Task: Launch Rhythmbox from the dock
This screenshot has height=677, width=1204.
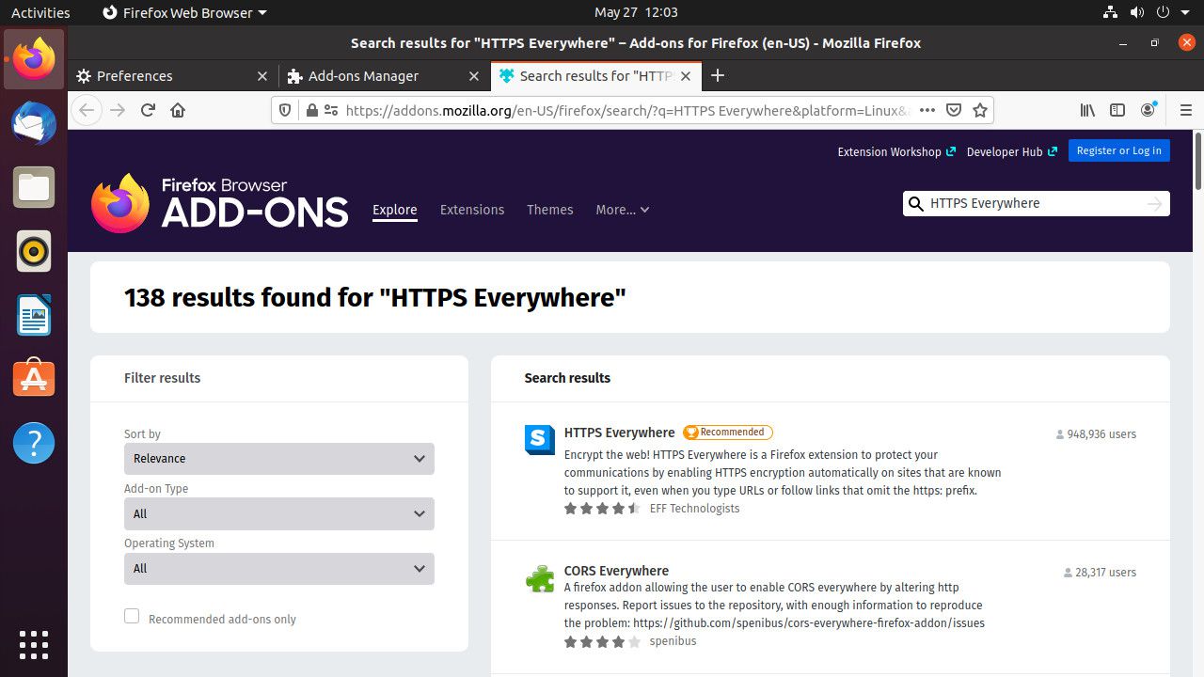Action: 34,251
